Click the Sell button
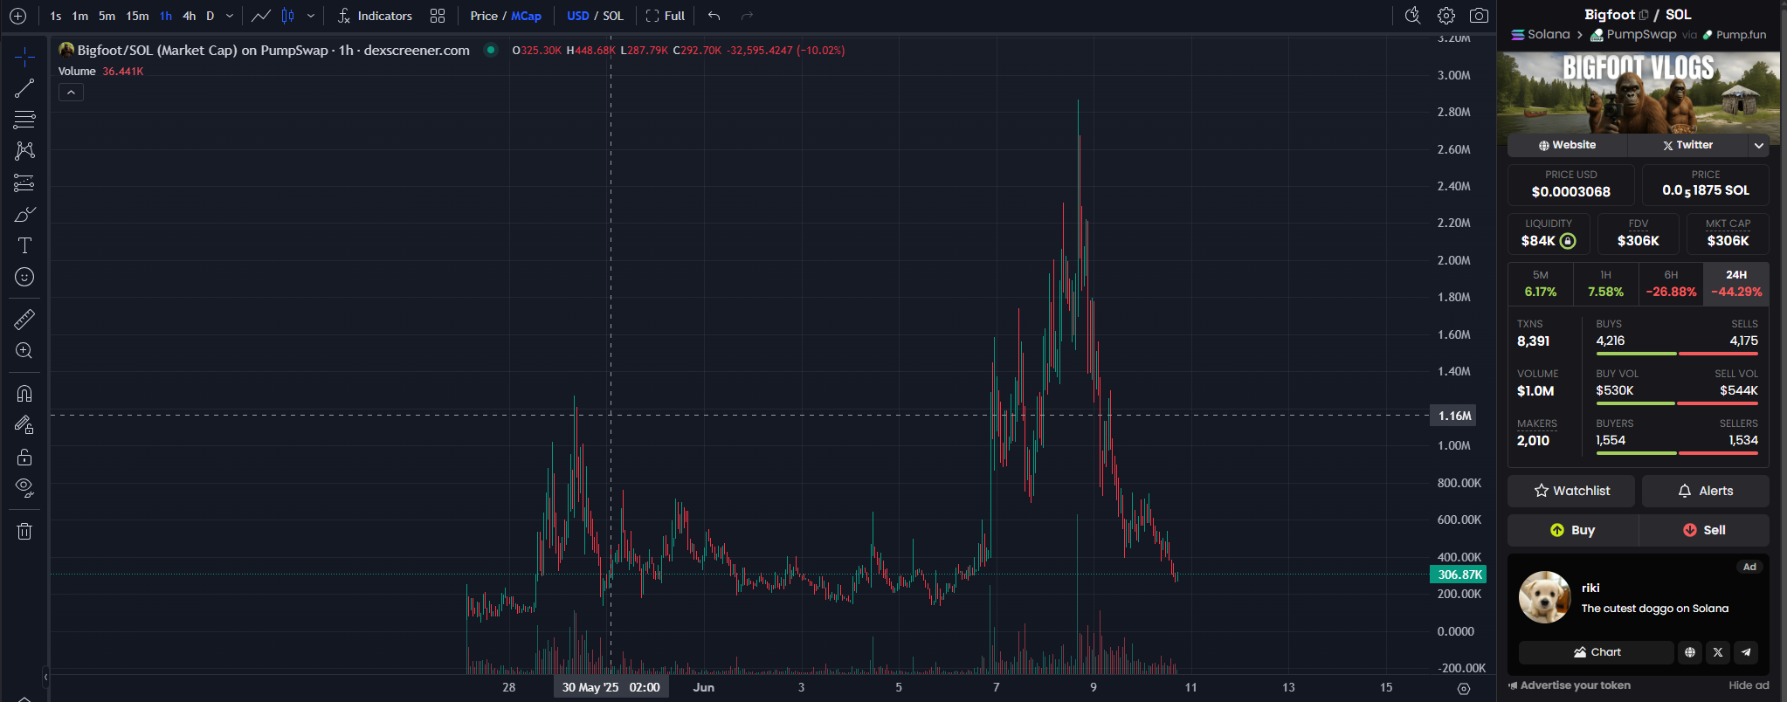 pyautogui.click(x=1704, y=530)
